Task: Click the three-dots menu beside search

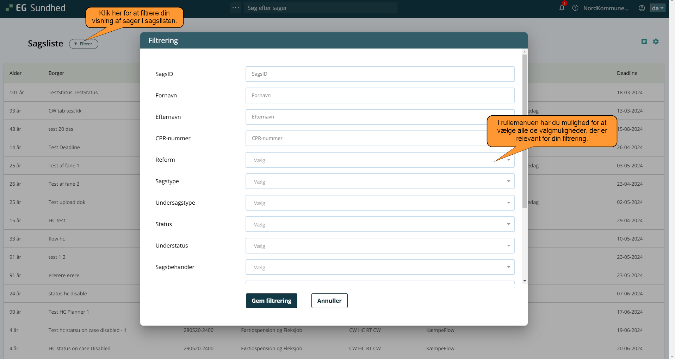Action: (x=236, y=8)
